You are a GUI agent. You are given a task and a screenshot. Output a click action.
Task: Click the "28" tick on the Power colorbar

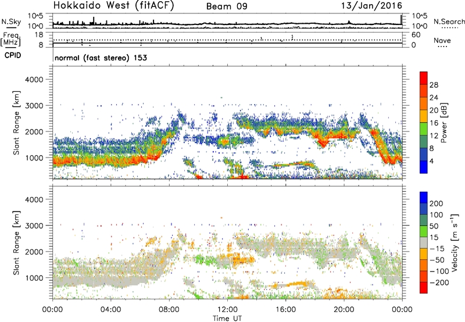tap(434, 85)
